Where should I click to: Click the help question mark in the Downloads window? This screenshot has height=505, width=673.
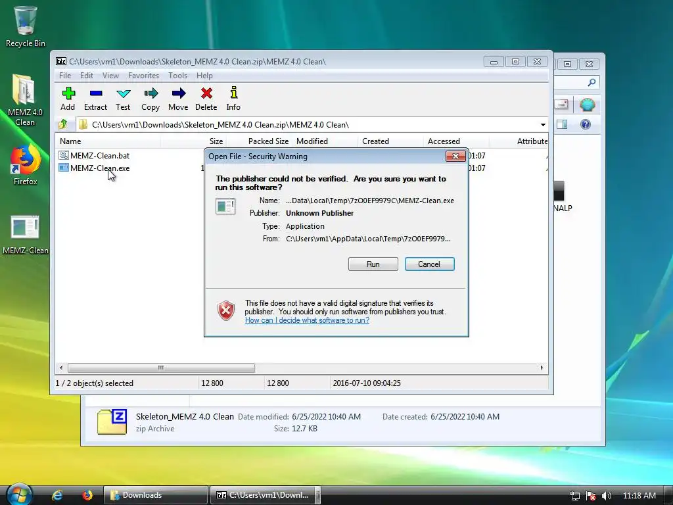[586, 124]
